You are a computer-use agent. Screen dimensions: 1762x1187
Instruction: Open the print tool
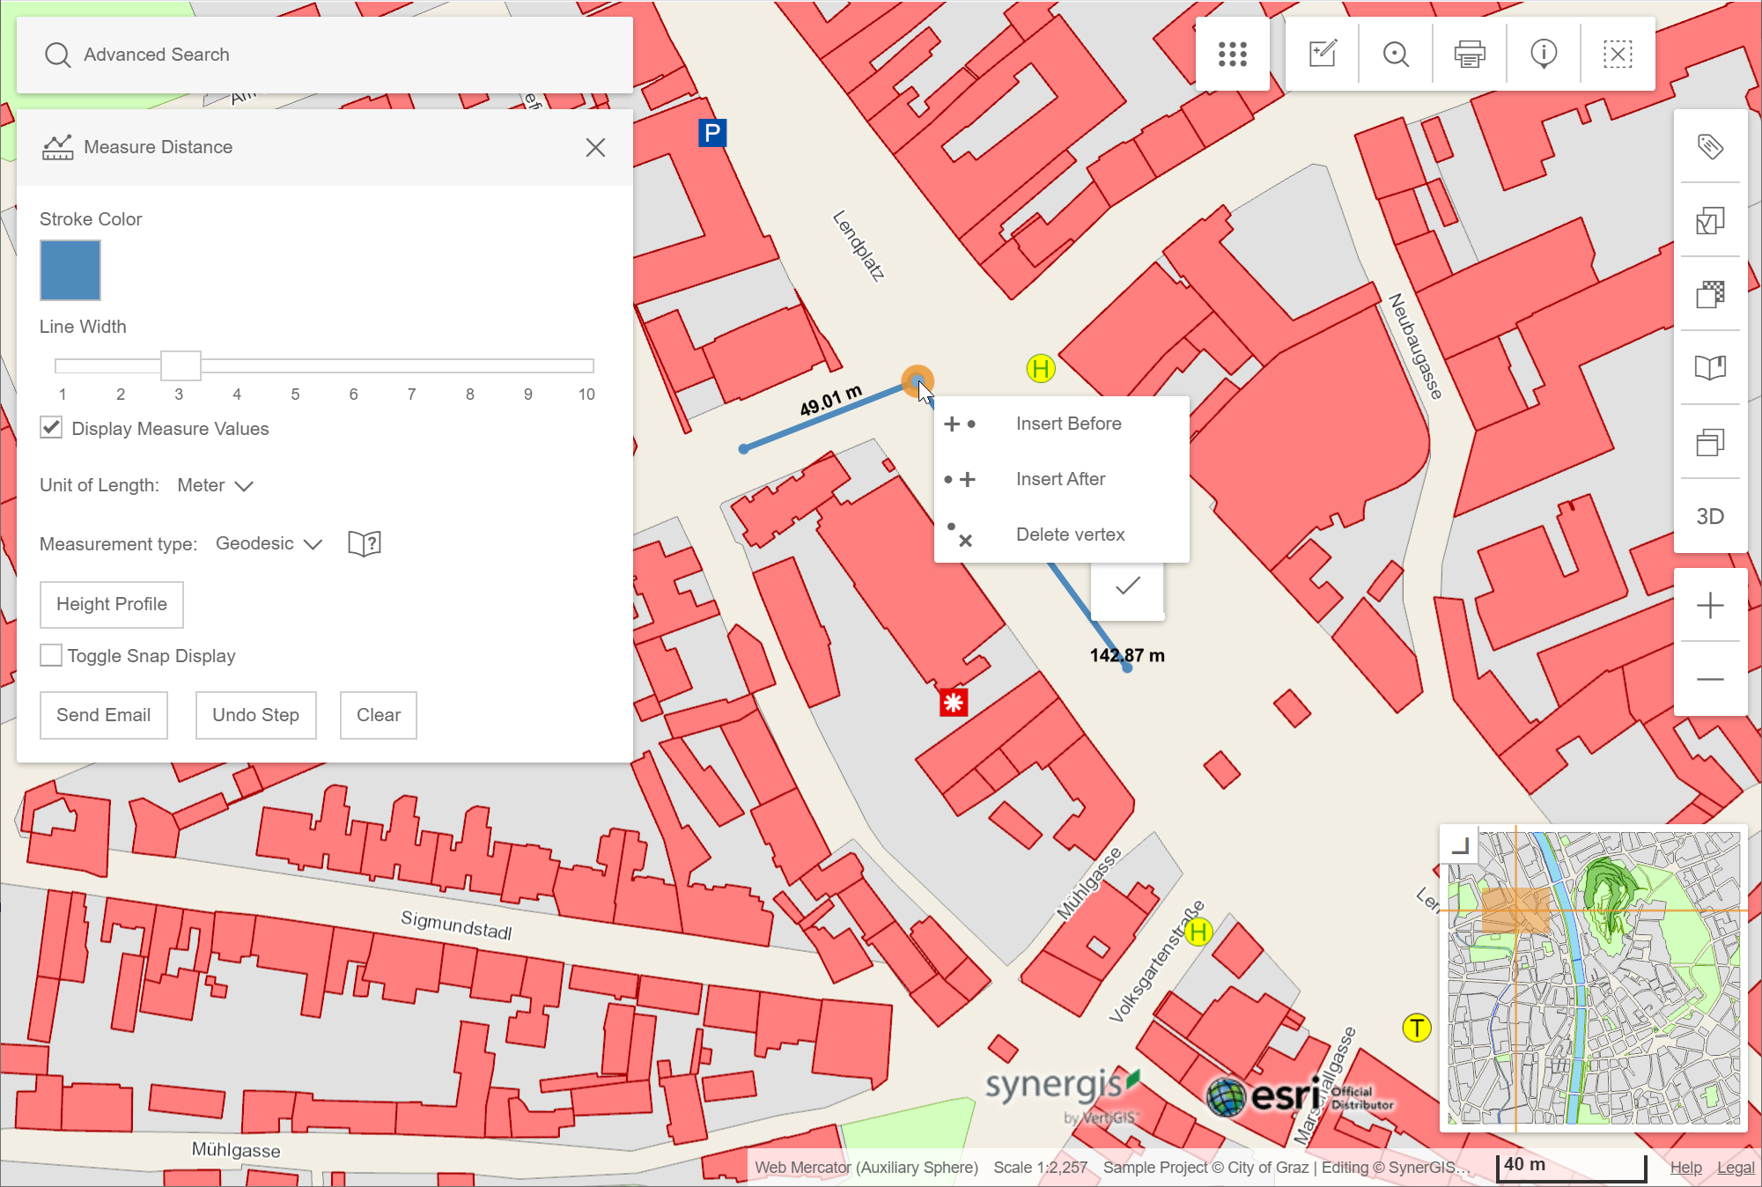click(1470, 55)
